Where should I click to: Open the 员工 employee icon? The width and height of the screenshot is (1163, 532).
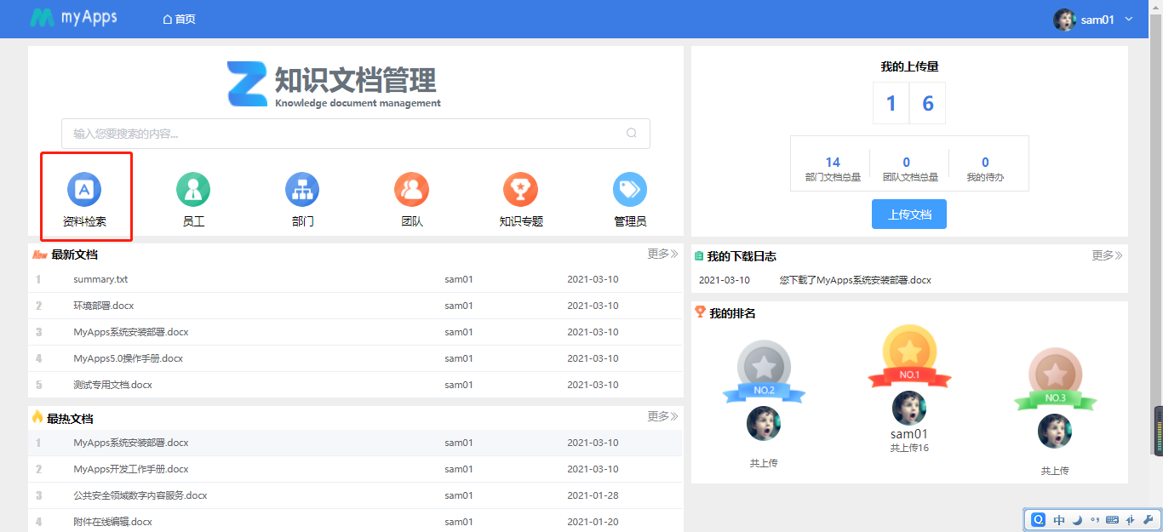pyautogui.click(x=193, y=189)
